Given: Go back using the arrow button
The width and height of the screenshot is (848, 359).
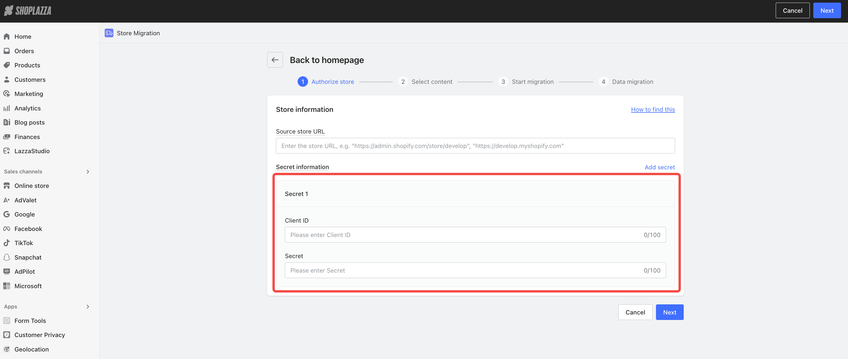Looking at the screenshot, I should coord(275,60).
